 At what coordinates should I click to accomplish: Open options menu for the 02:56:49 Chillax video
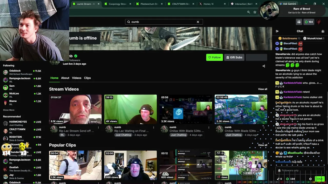point(264,127)
